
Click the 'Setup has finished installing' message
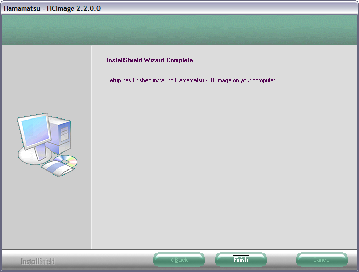[x=191, y=80]
